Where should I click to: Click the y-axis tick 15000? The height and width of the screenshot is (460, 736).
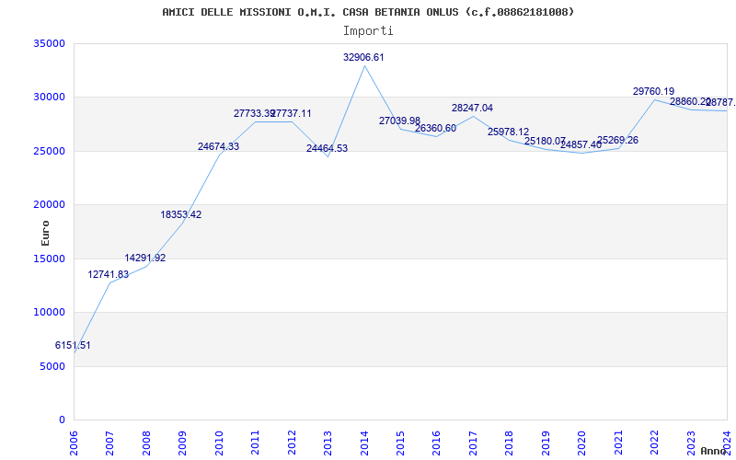[49, 259]
